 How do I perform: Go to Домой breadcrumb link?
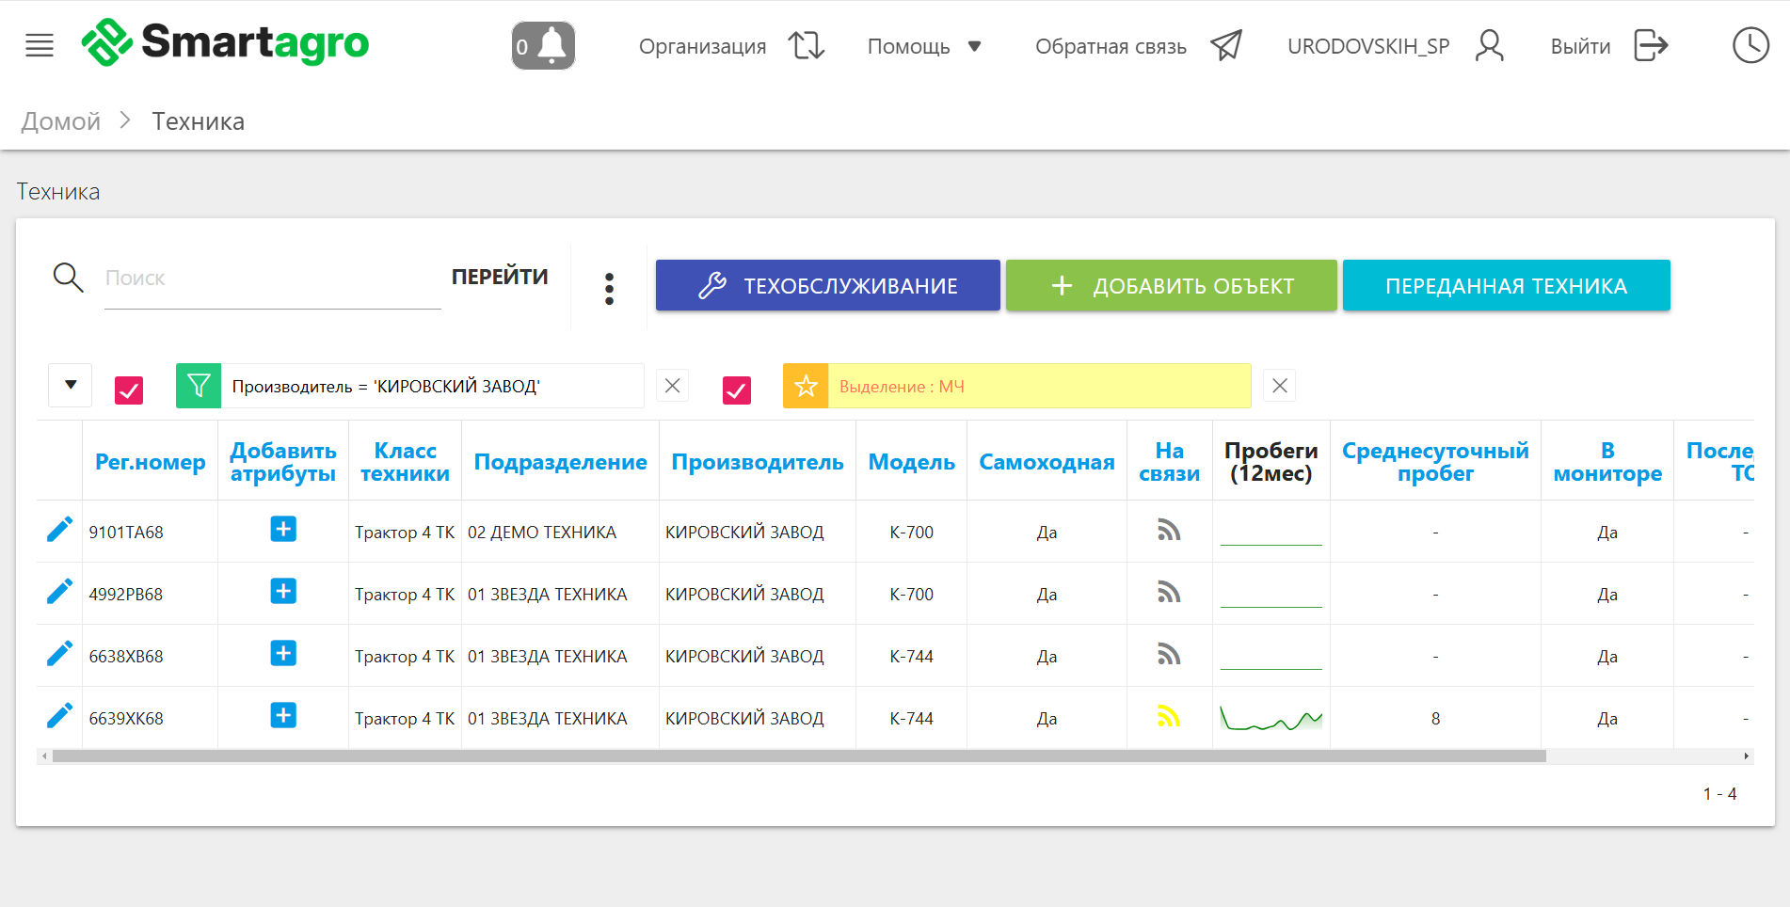click(61, 121)
